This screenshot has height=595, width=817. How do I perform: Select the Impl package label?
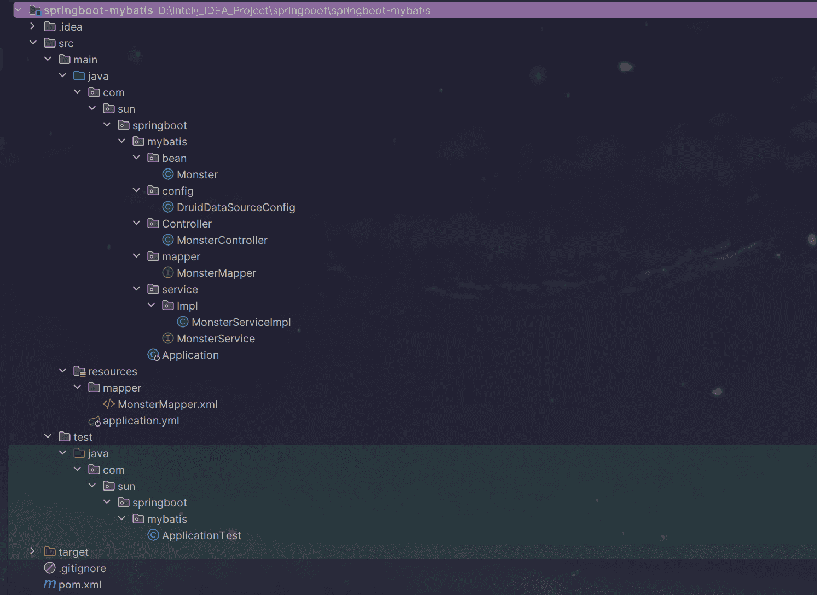pos(187,306)
